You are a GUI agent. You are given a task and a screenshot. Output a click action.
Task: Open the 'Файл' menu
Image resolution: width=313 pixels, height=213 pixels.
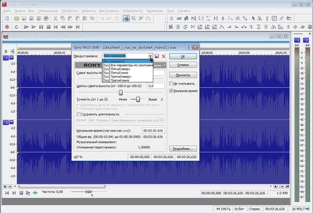pyautogui.click(x=7, y=11)
